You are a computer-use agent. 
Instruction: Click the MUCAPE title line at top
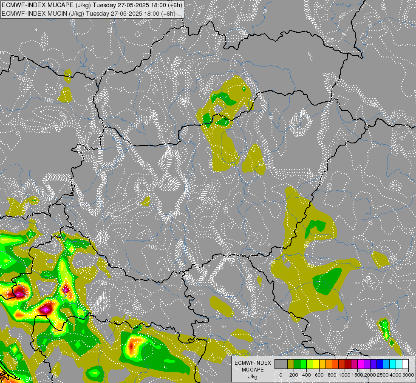pyautogui.click(x=92, y=5)
